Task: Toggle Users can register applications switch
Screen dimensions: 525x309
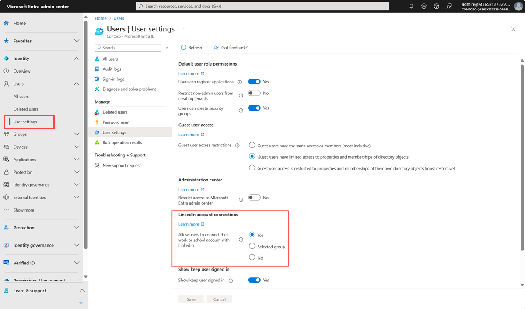Action: pos(254,82)
